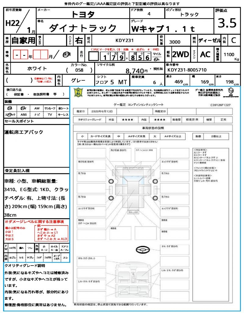
Task: Click the JAAA association logo
Action: (231, 92)
